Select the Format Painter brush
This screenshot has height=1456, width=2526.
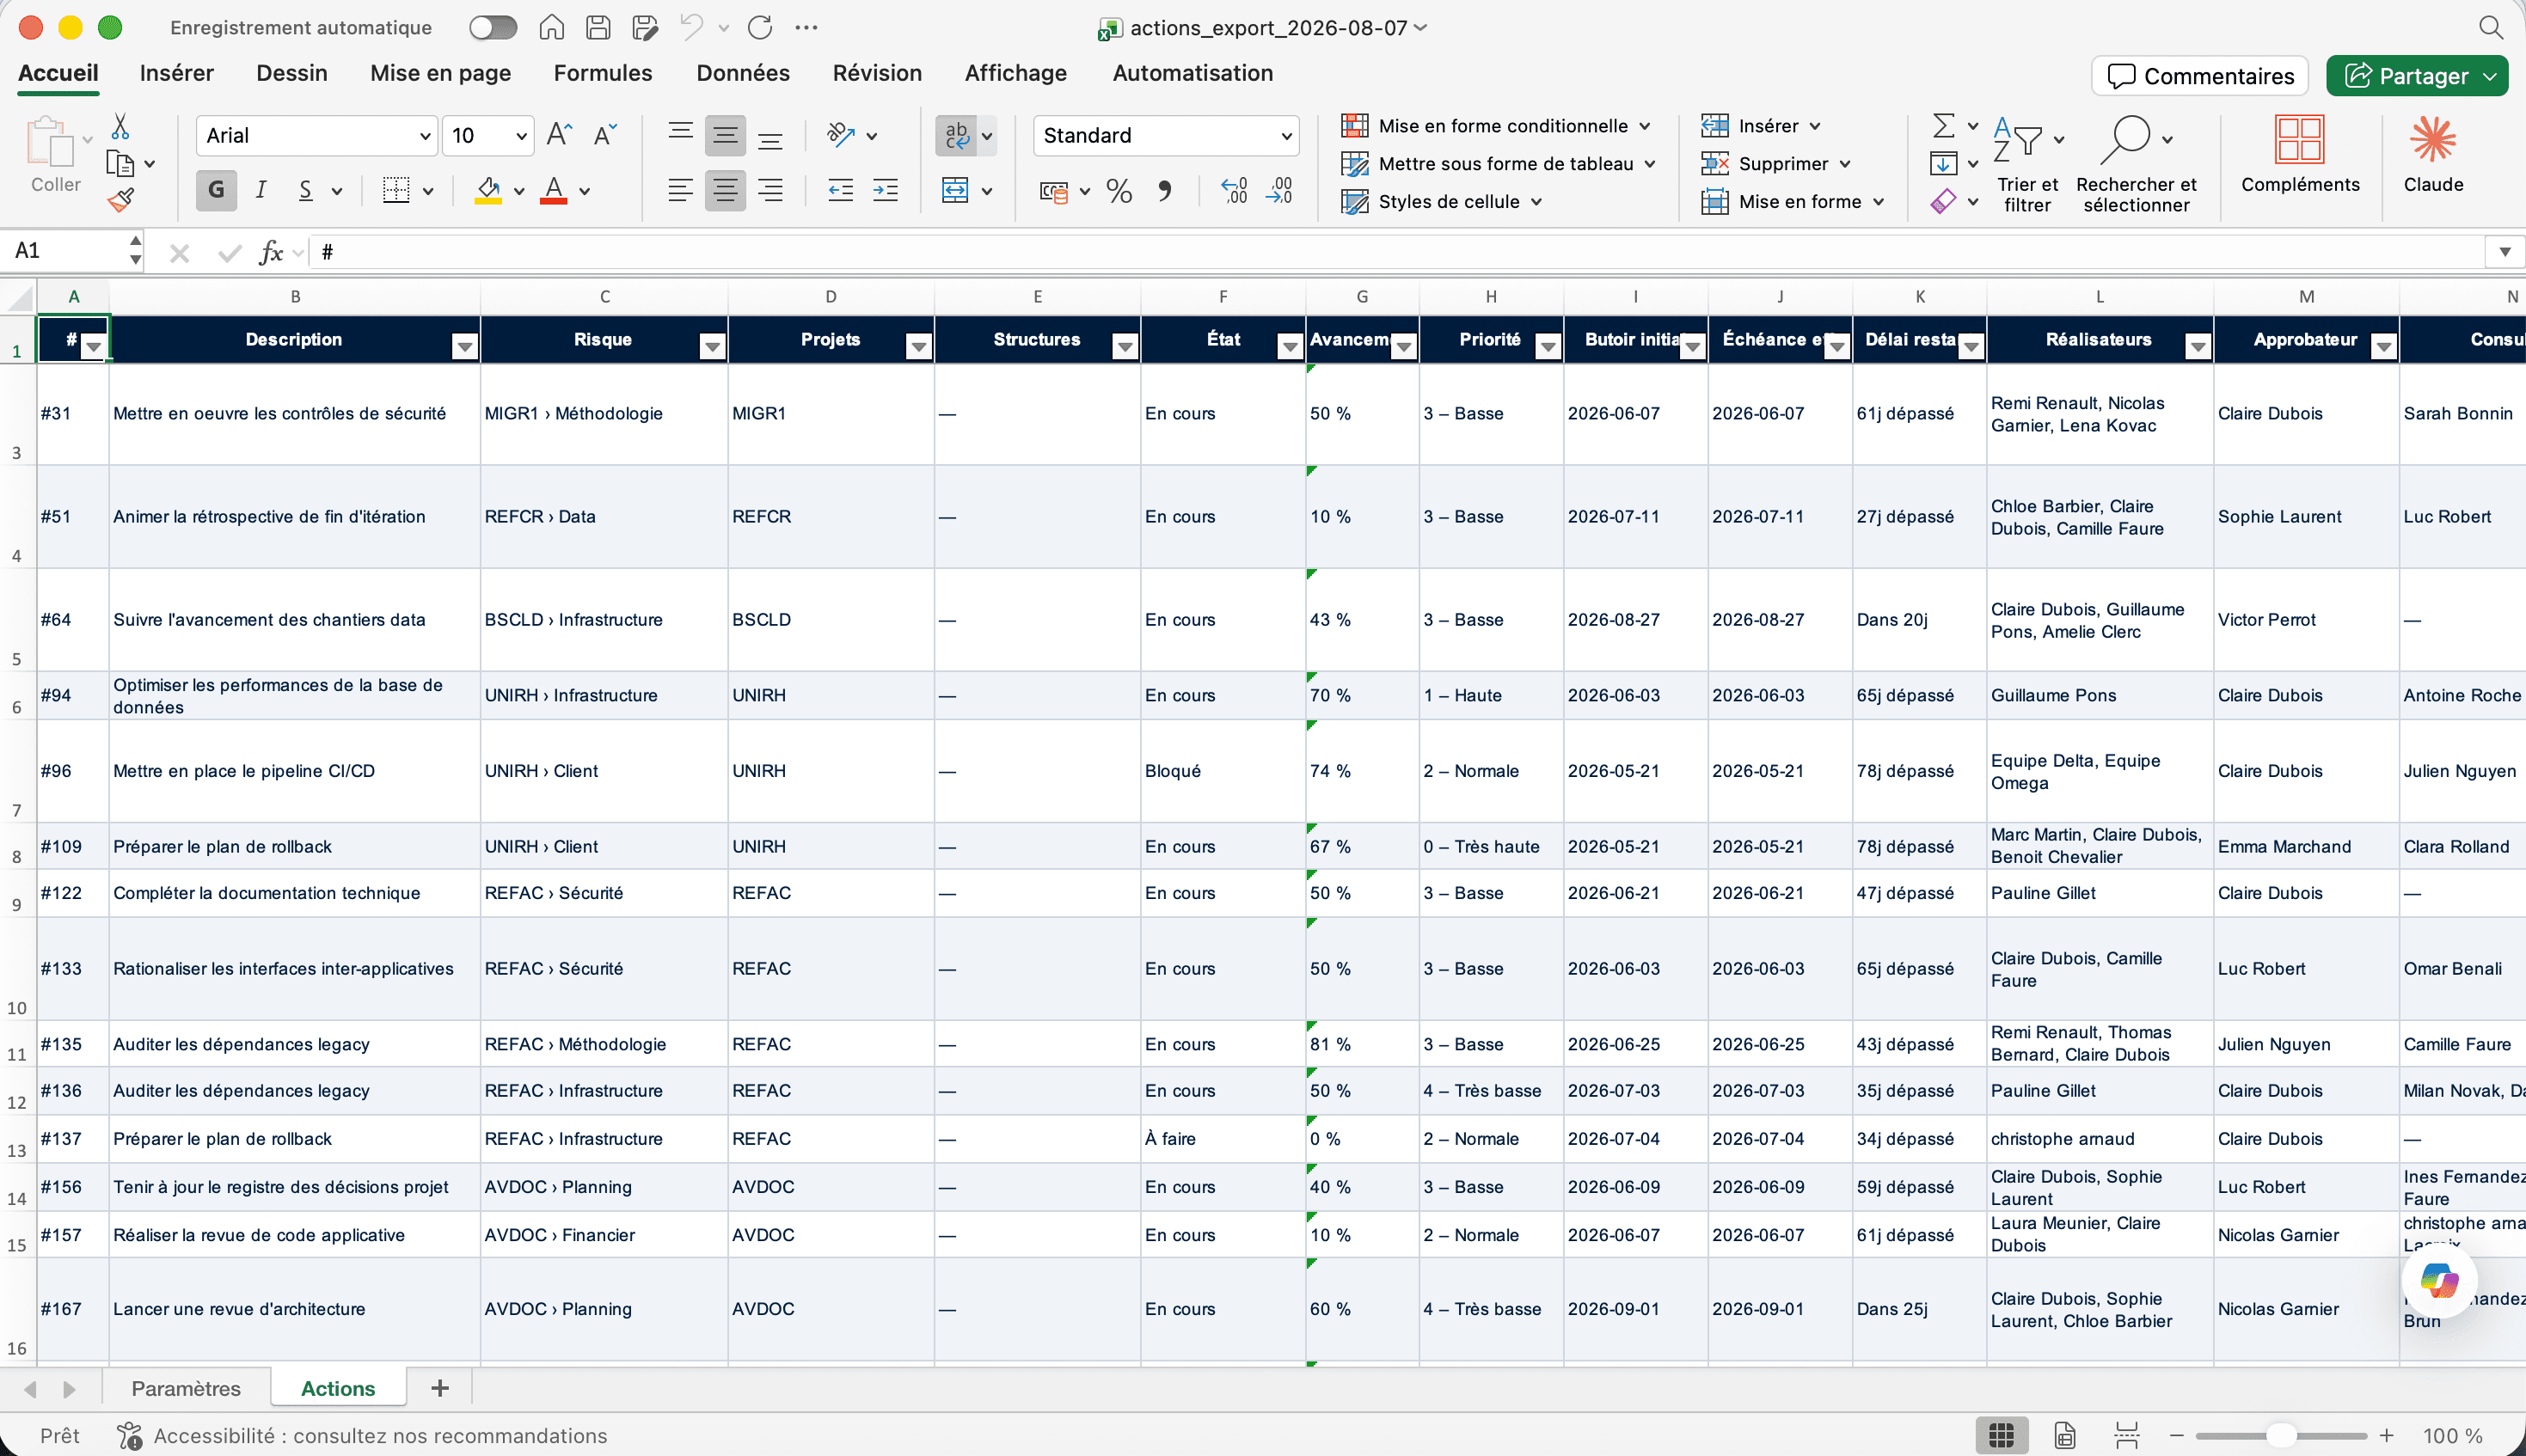point(120,201)
